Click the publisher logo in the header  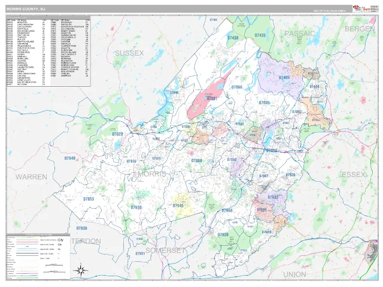point(361,8)
